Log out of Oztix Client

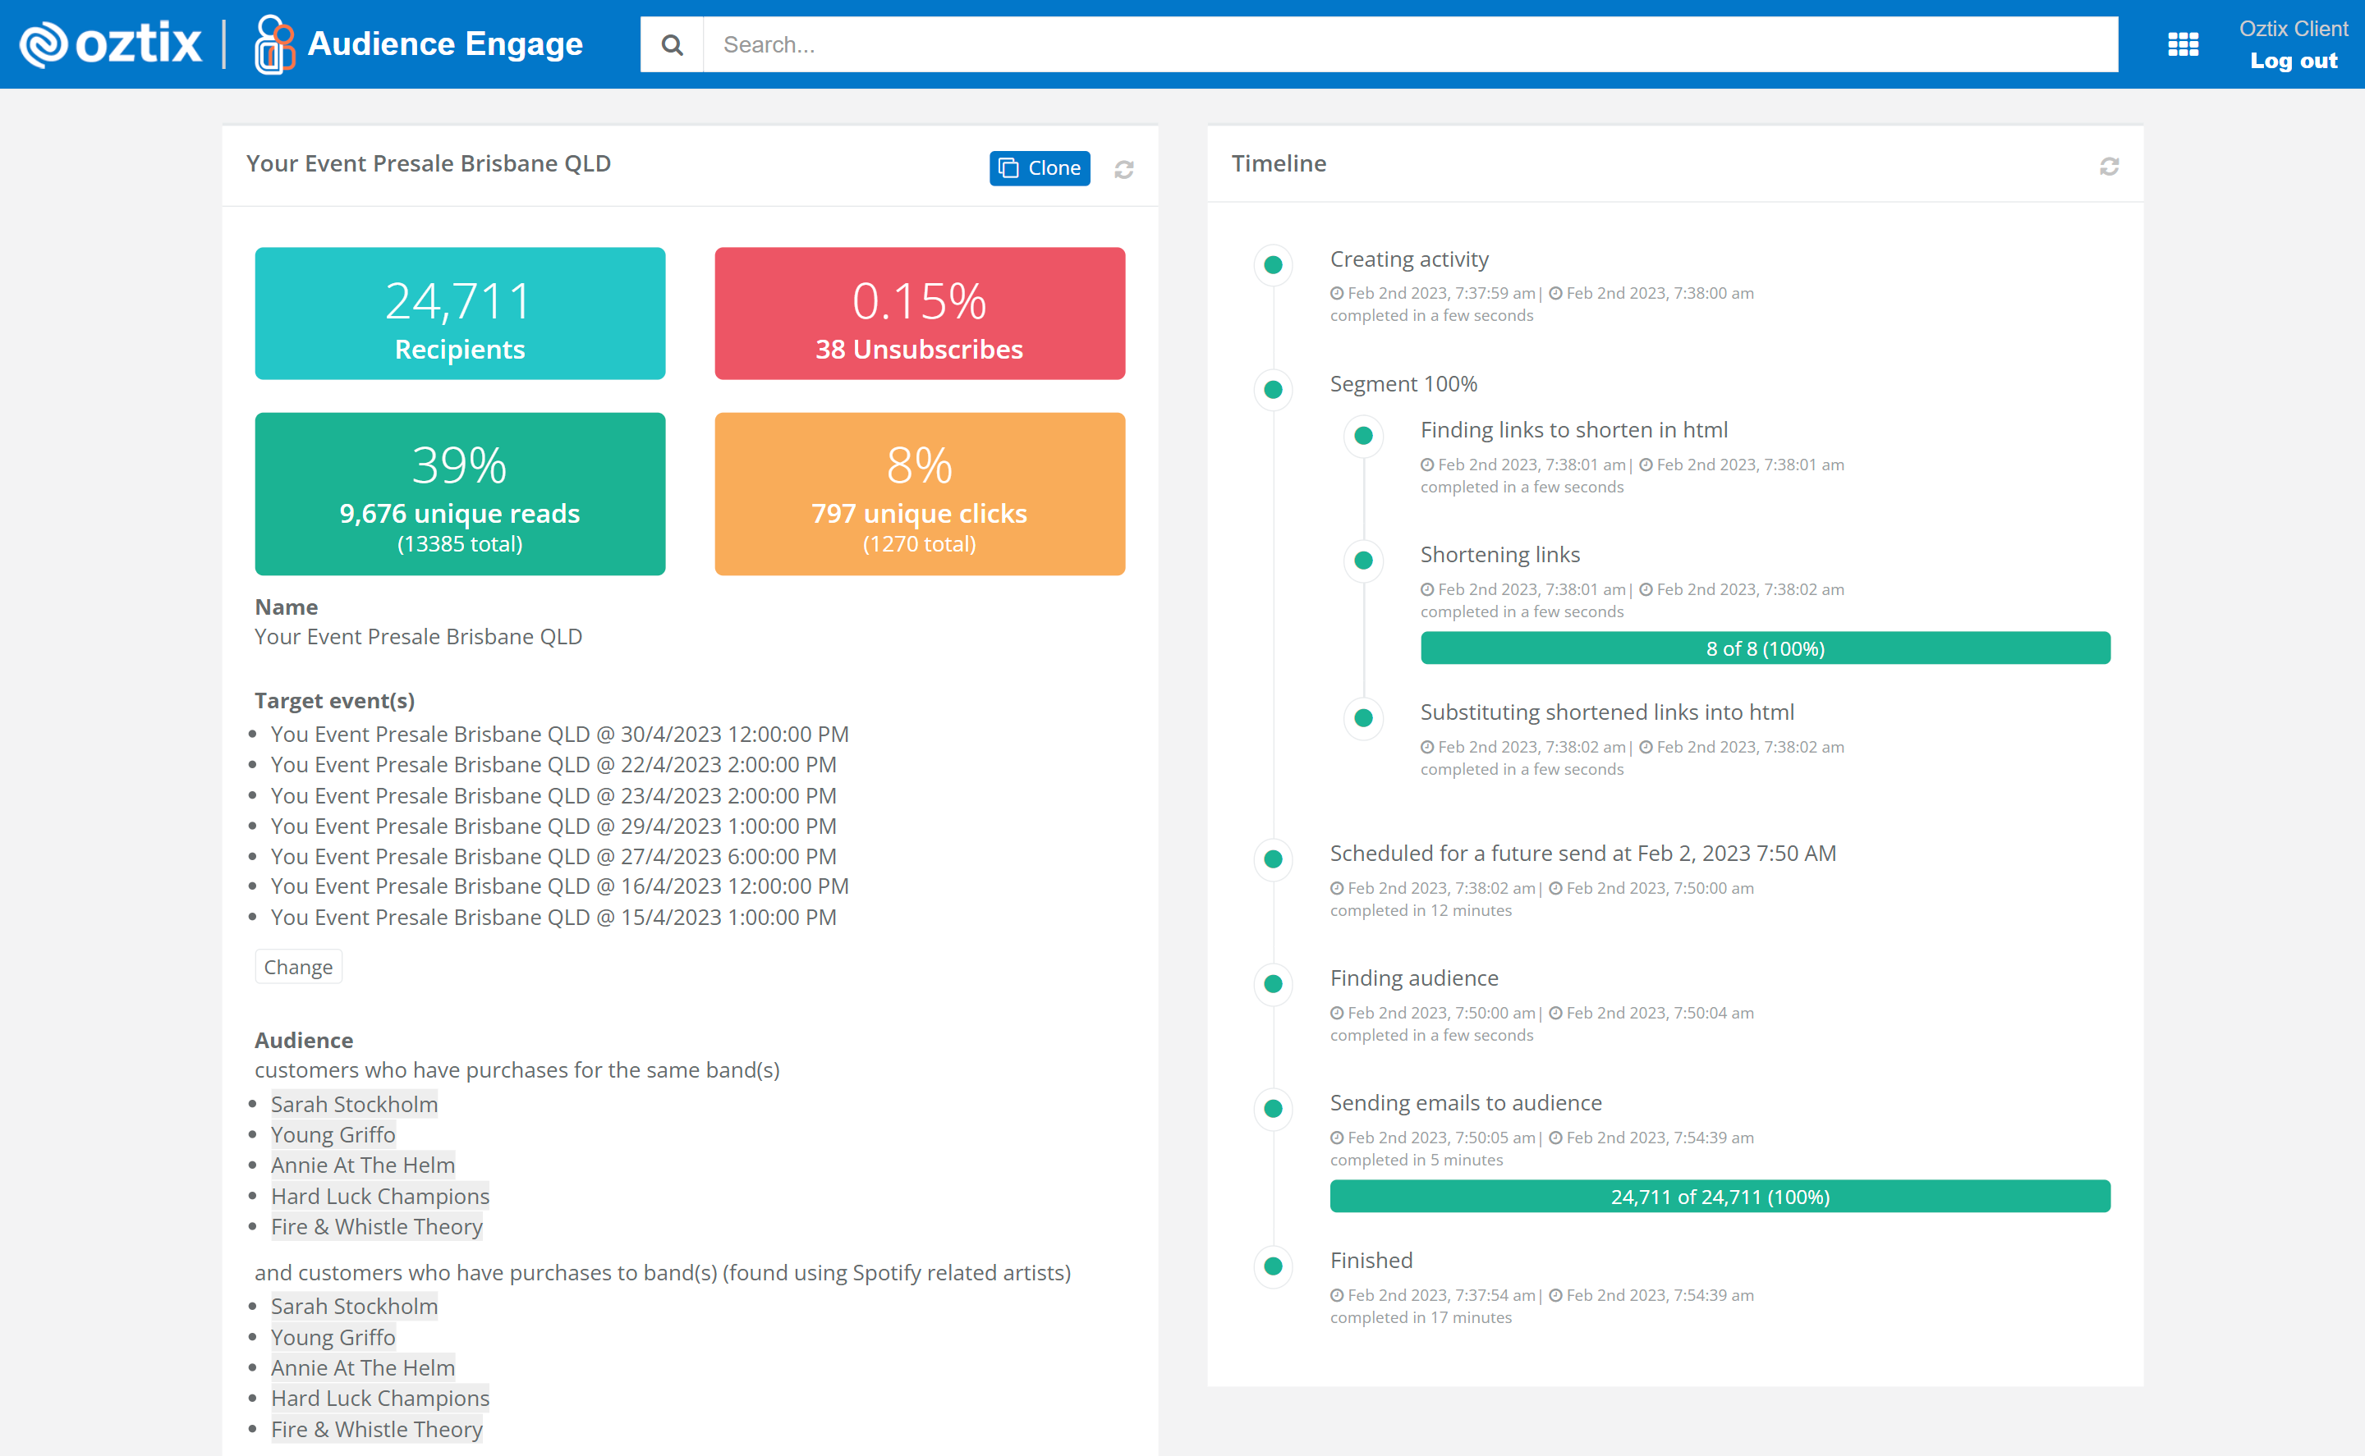coord(2293,61)
